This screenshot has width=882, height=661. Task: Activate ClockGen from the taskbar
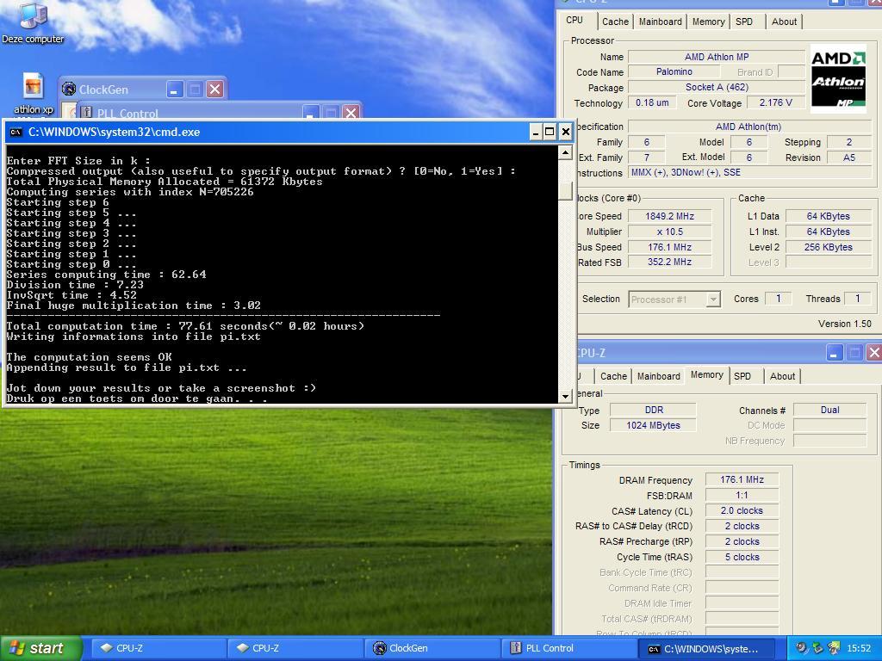tap(432, 648)
